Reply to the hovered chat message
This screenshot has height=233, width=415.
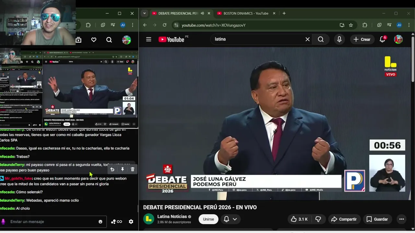[112, 169]
